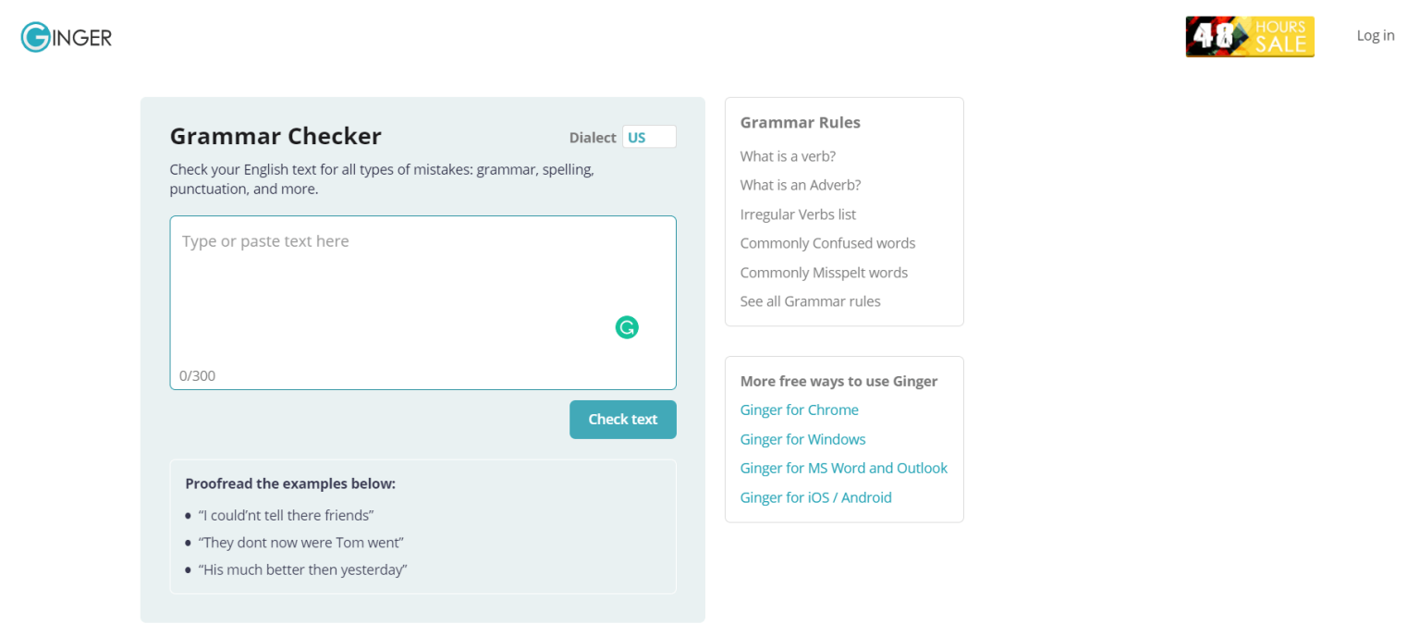Click the green Grammarly icon in the text box
Screen dimensions: 1420x636
pyautogui.click(x=627, y=327)
